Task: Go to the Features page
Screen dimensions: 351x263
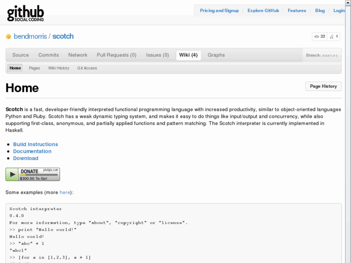Action: [x=296, y=11]
